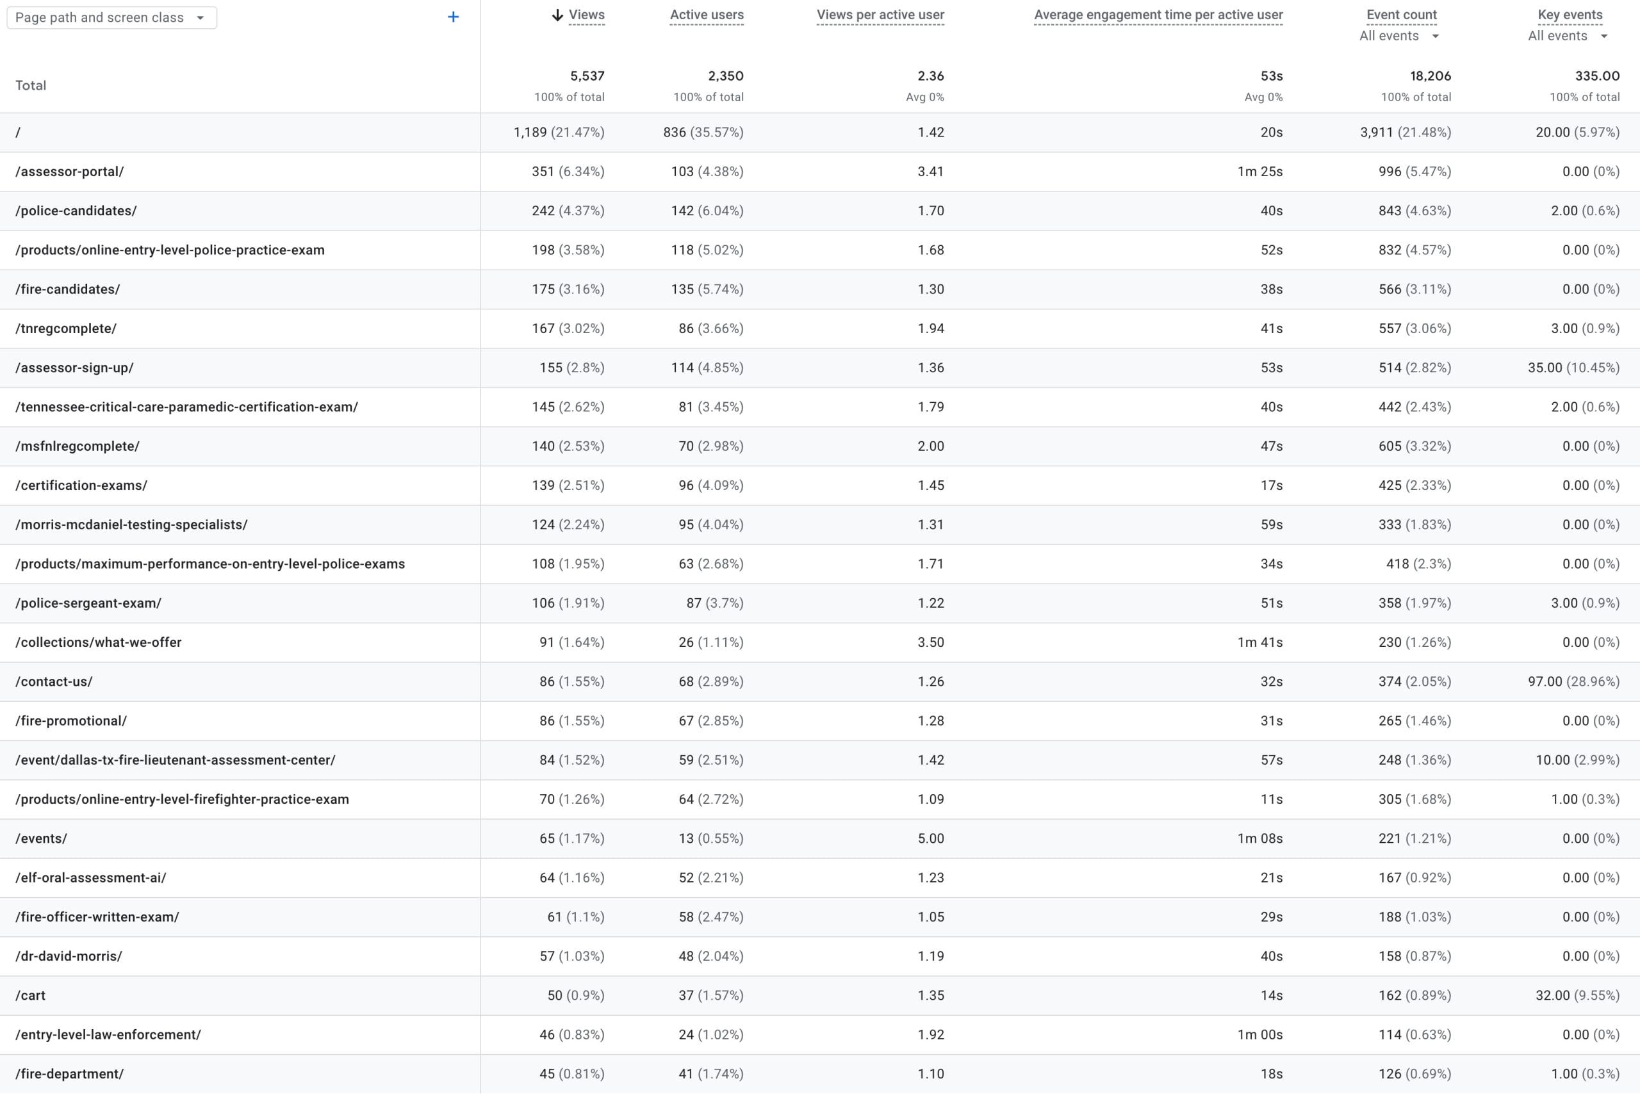Sort by Active users column header
Image resolution: width=1640 pixels, height=1099 pixels.
706,15
